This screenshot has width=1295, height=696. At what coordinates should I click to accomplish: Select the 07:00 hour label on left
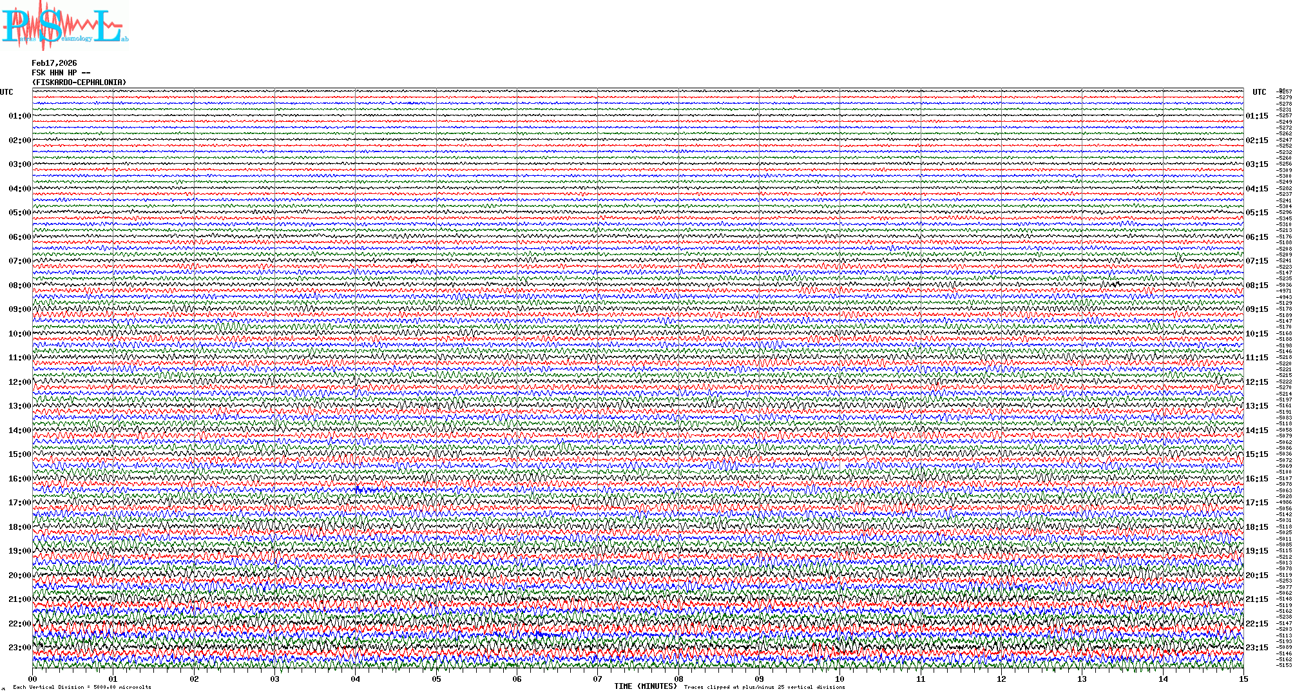click(x=19, y=261)
